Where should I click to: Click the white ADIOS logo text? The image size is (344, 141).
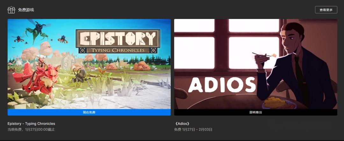(222, 85)
